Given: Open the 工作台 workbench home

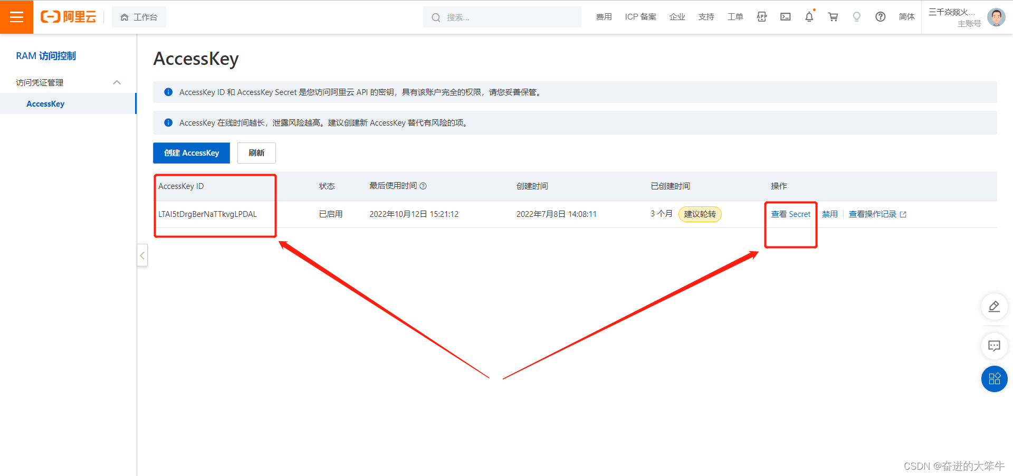Looking at the screenshot, I should 139,17.
